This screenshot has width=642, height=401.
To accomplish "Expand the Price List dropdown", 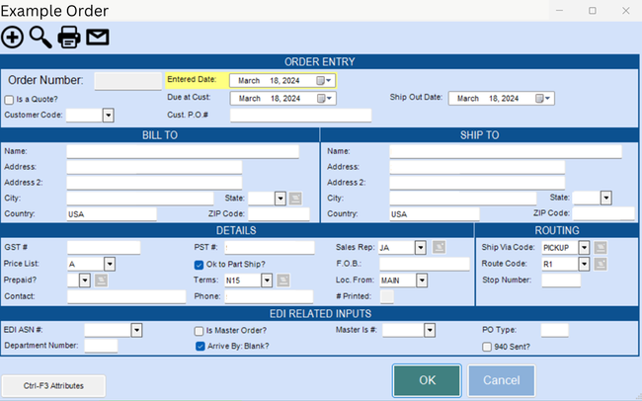I will click(x=109, y=264).
